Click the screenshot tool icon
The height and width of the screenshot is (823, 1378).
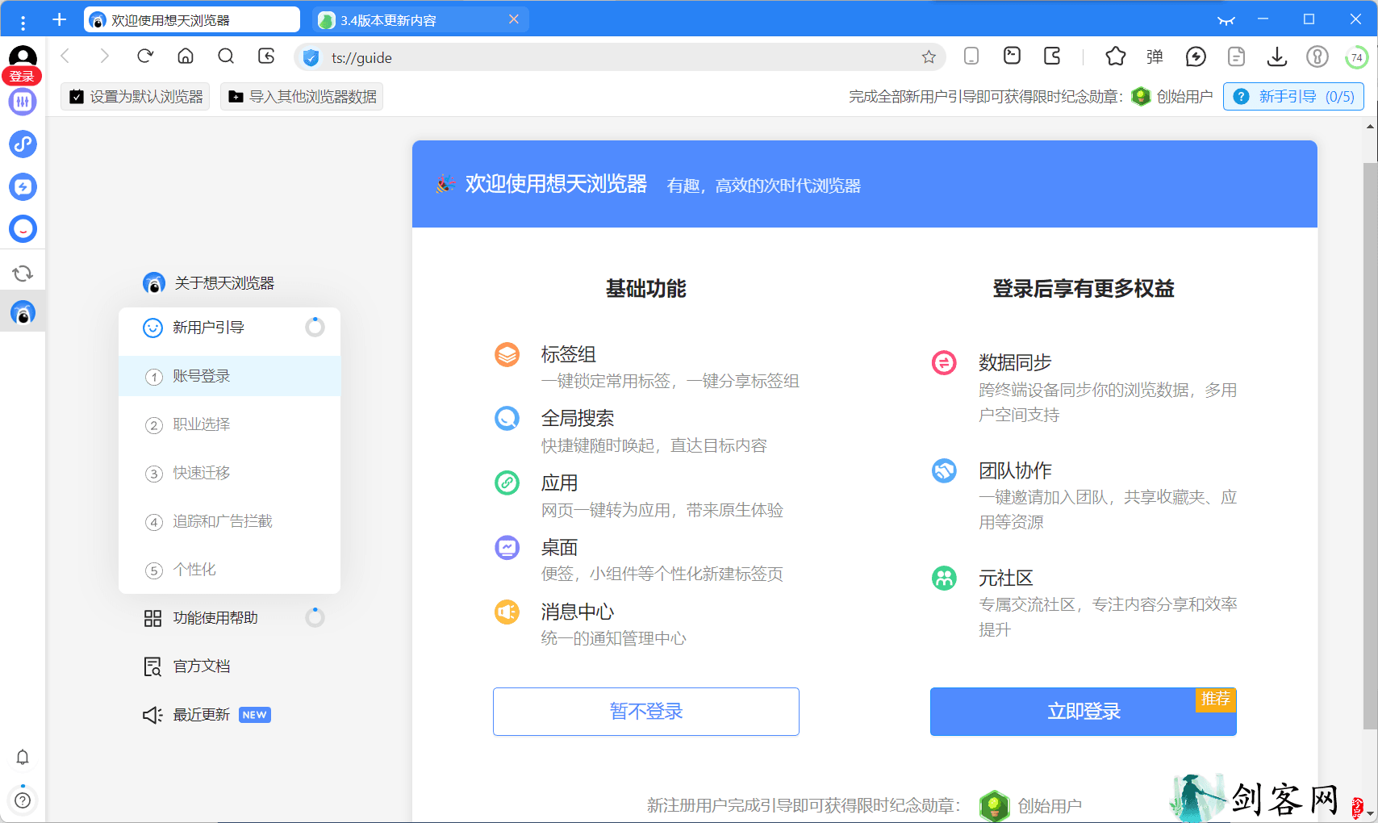point(1012,56)
